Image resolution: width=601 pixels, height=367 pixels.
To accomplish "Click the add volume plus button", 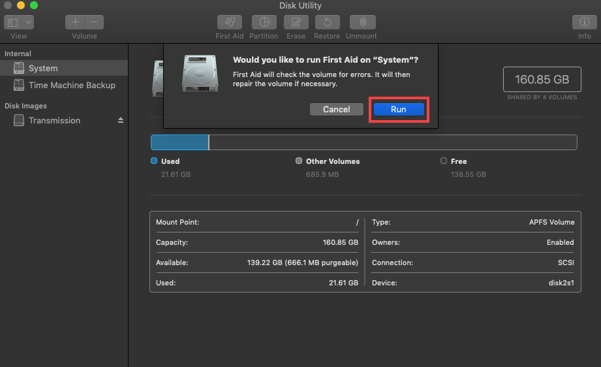I will pyautogui.click(x=75, y=22).
